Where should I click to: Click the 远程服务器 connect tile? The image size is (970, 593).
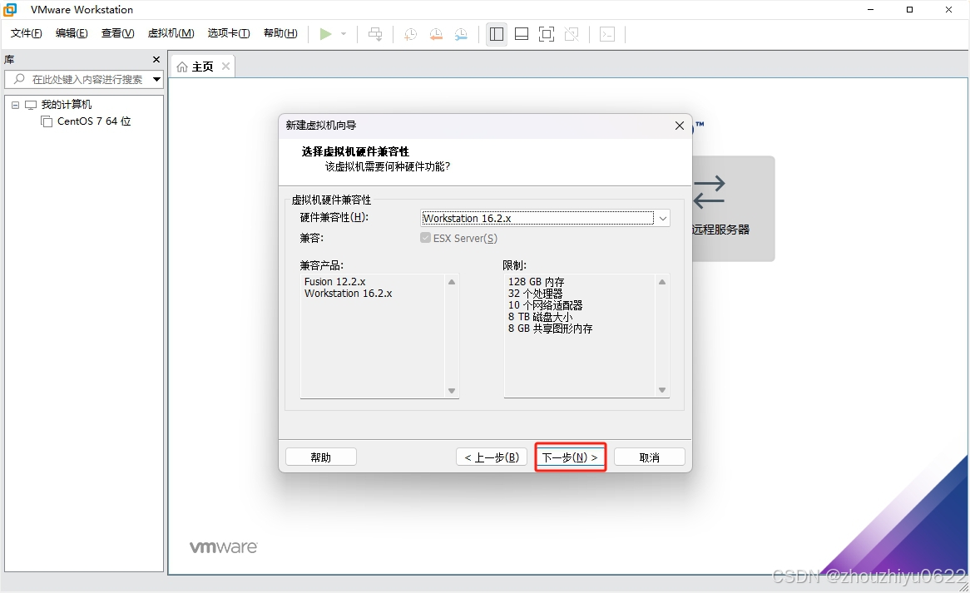[x=732, y=209]
